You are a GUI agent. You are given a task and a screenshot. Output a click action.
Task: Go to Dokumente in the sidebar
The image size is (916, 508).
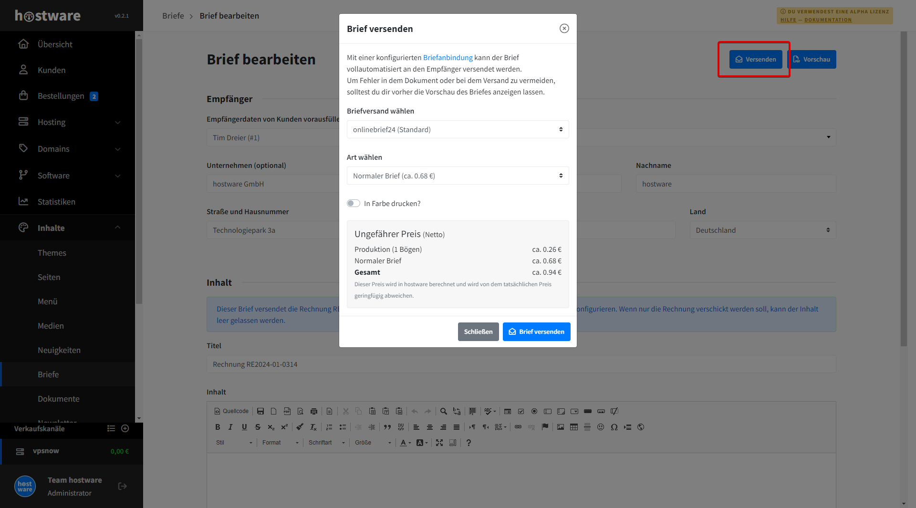pos(59,399)
